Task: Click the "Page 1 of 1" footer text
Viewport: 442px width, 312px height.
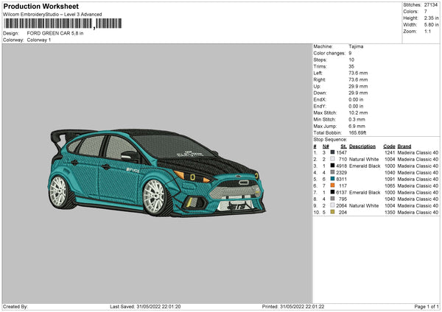Action: point(427,306)
